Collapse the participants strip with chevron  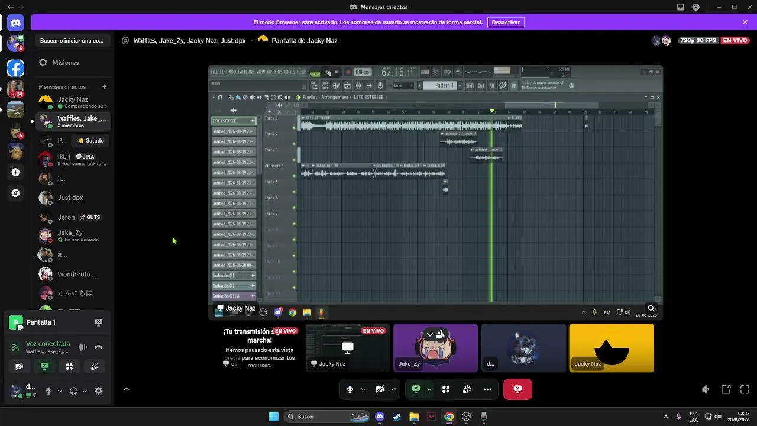pyautogui.click(x=126, y=389)
